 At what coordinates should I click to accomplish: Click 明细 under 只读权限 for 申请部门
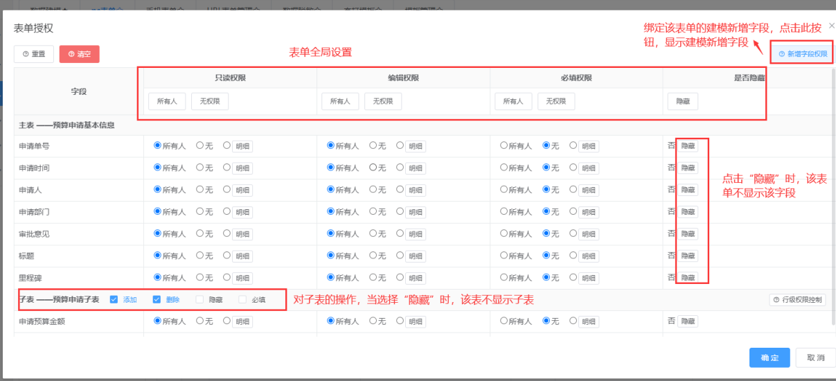242,213
